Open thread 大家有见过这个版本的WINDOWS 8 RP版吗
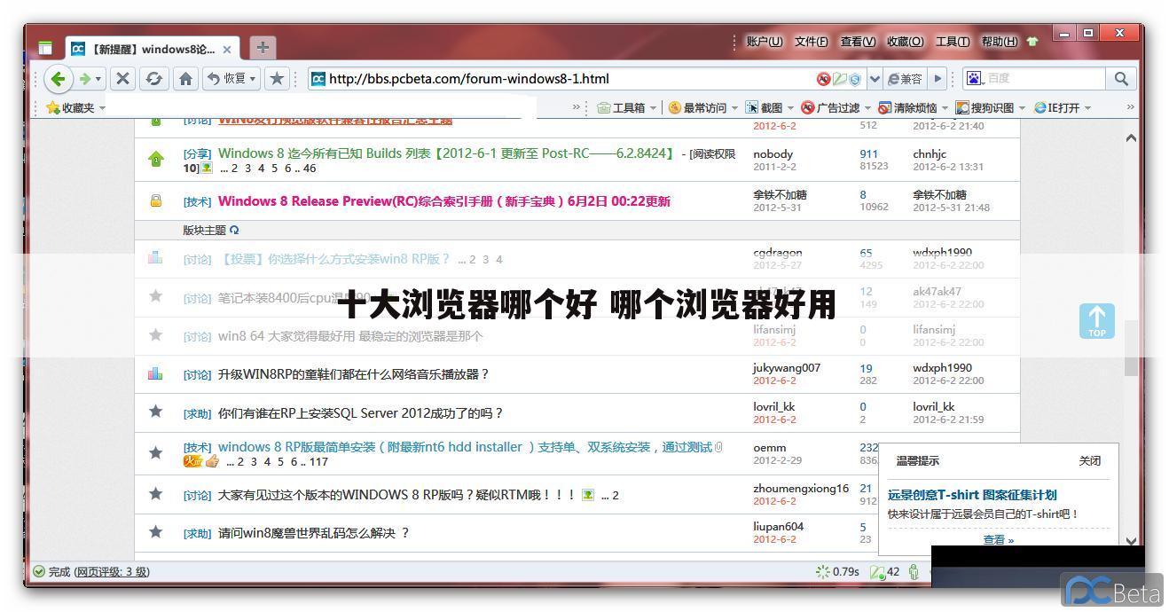Screen dimensions: 1169x612 (397, 495)
